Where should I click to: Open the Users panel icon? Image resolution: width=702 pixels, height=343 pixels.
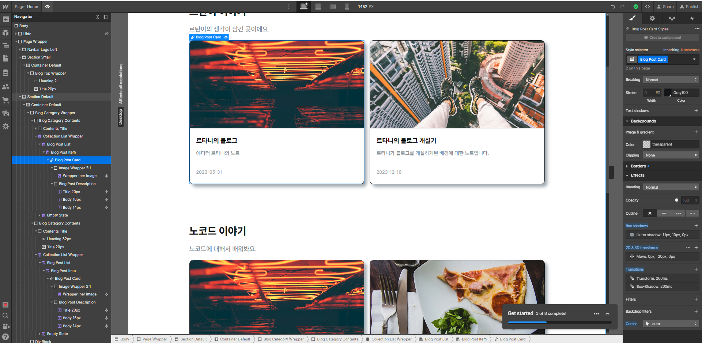5,87
